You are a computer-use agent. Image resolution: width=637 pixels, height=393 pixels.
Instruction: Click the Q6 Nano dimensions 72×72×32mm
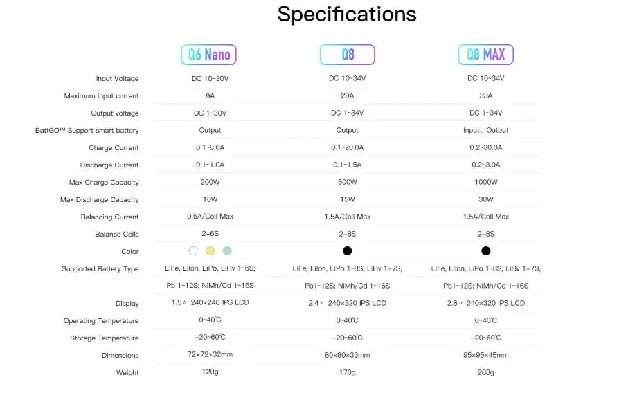pyautogui.click(x=210, y=354)
